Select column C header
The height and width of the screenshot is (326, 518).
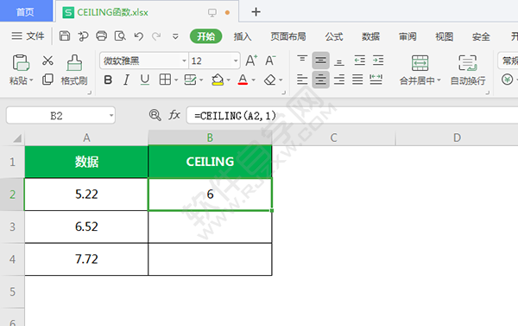point(333,137)
